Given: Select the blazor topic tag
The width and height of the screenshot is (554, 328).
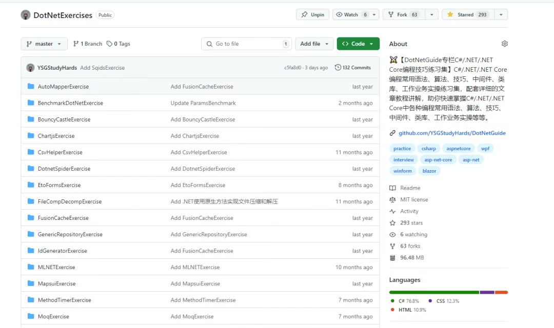Looking at the screenshot, I should (x=429, y=171).
